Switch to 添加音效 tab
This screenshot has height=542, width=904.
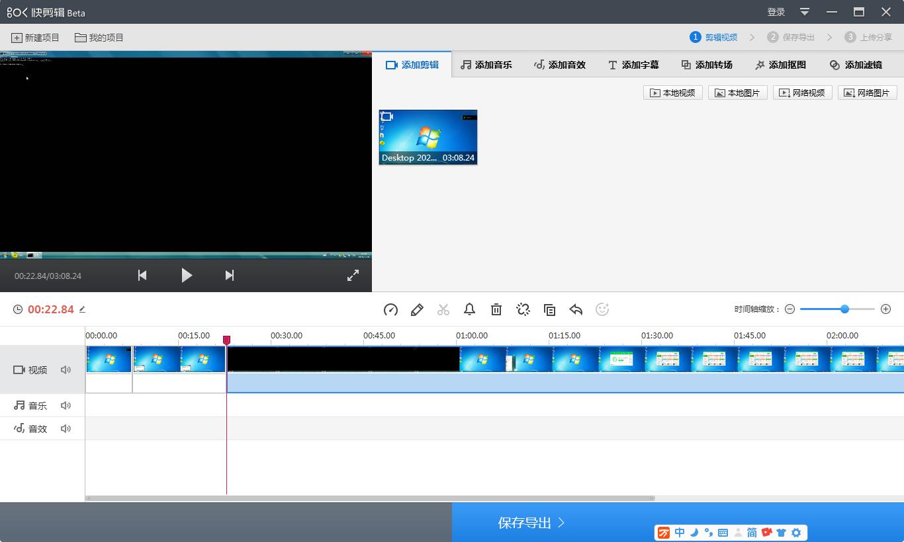[560, 65]
